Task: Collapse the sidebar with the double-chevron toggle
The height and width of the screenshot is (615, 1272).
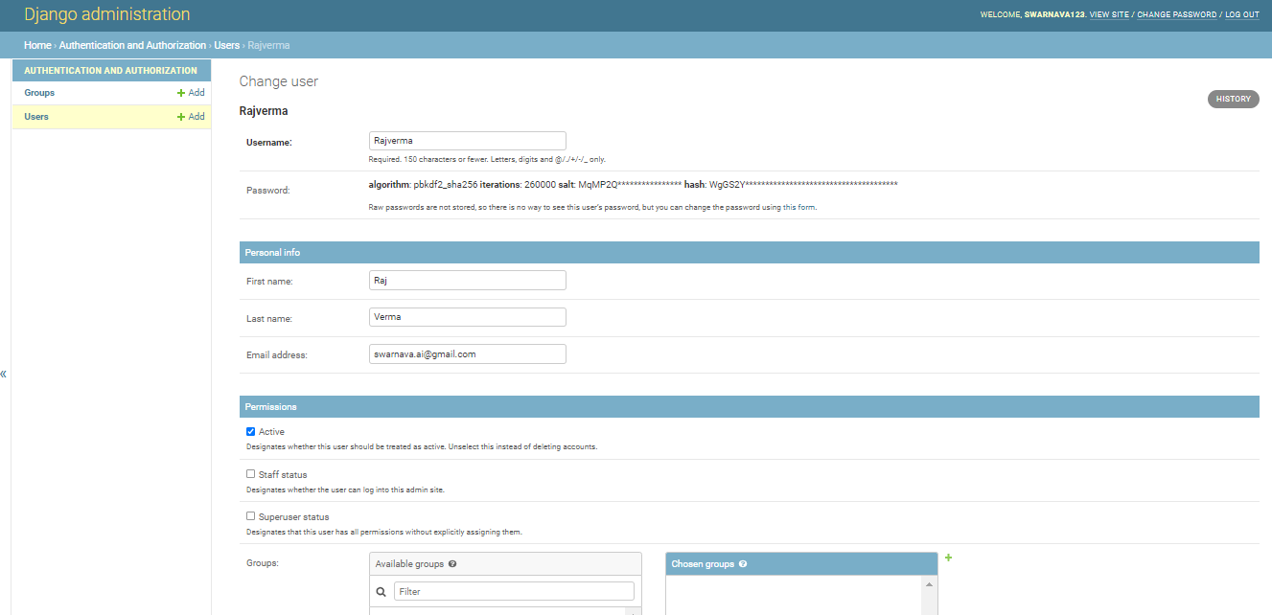Action: [x=4, y=374]
